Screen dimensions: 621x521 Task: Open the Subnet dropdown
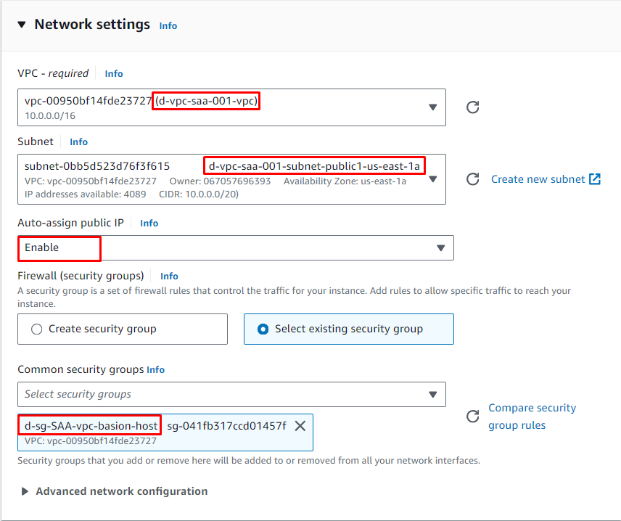tap(432, 179)
